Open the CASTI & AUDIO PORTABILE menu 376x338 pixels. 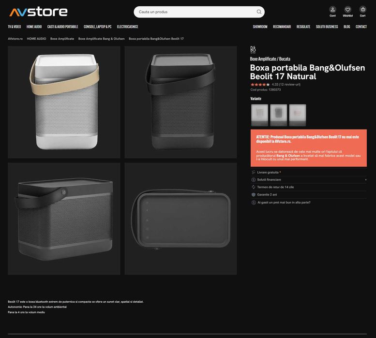pos(62,27)
